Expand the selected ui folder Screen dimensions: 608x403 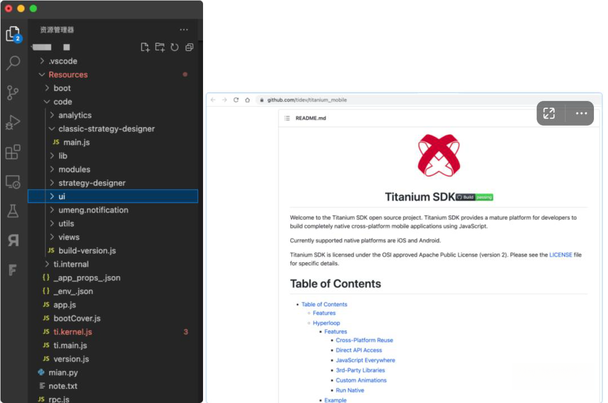coord(113,196)
